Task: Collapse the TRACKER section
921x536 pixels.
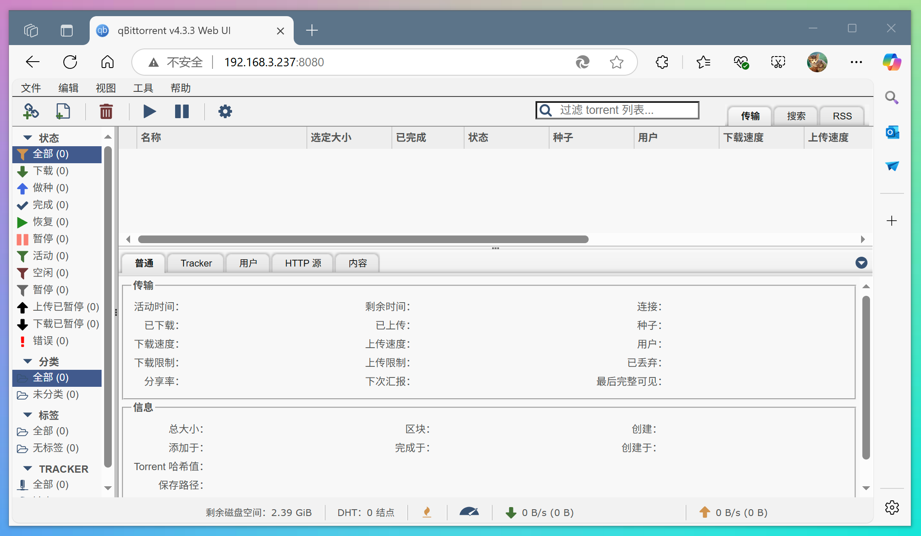Action: (28, 468)
